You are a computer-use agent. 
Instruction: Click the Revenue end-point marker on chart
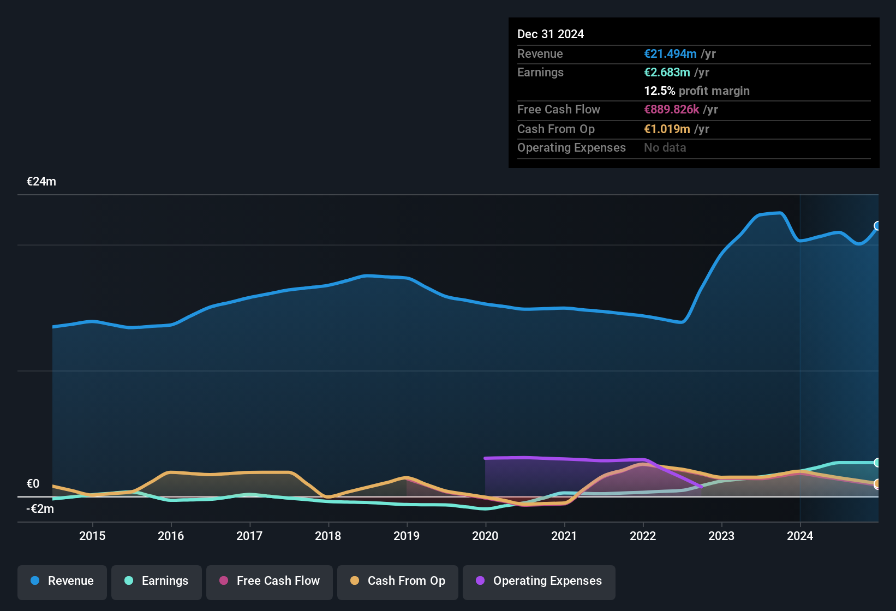[877, 226]
